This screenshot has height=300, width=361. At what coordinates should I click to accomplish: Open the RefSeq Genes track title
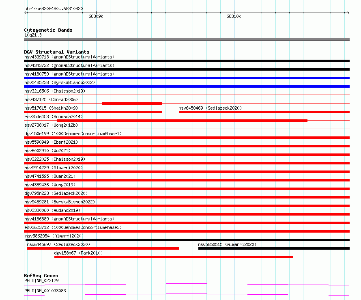pos(41,276)
